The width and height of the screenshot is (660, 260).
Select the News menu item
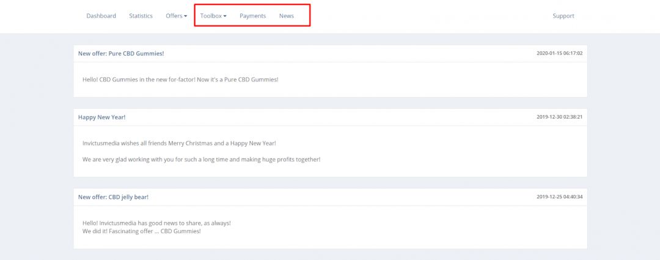[x=286, y=16]
